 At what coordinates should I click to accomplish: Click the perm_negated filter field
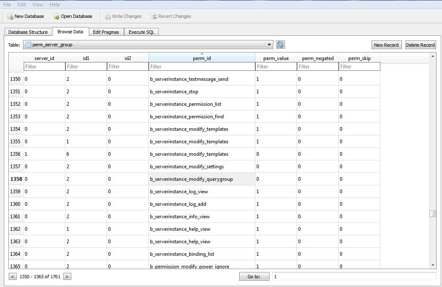coord(318,67)
